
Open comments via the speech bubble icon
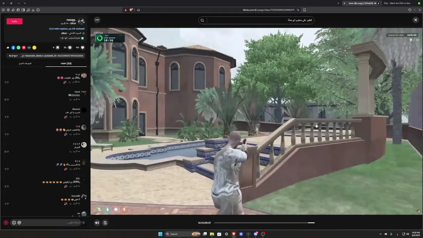[x=70, y=48]
